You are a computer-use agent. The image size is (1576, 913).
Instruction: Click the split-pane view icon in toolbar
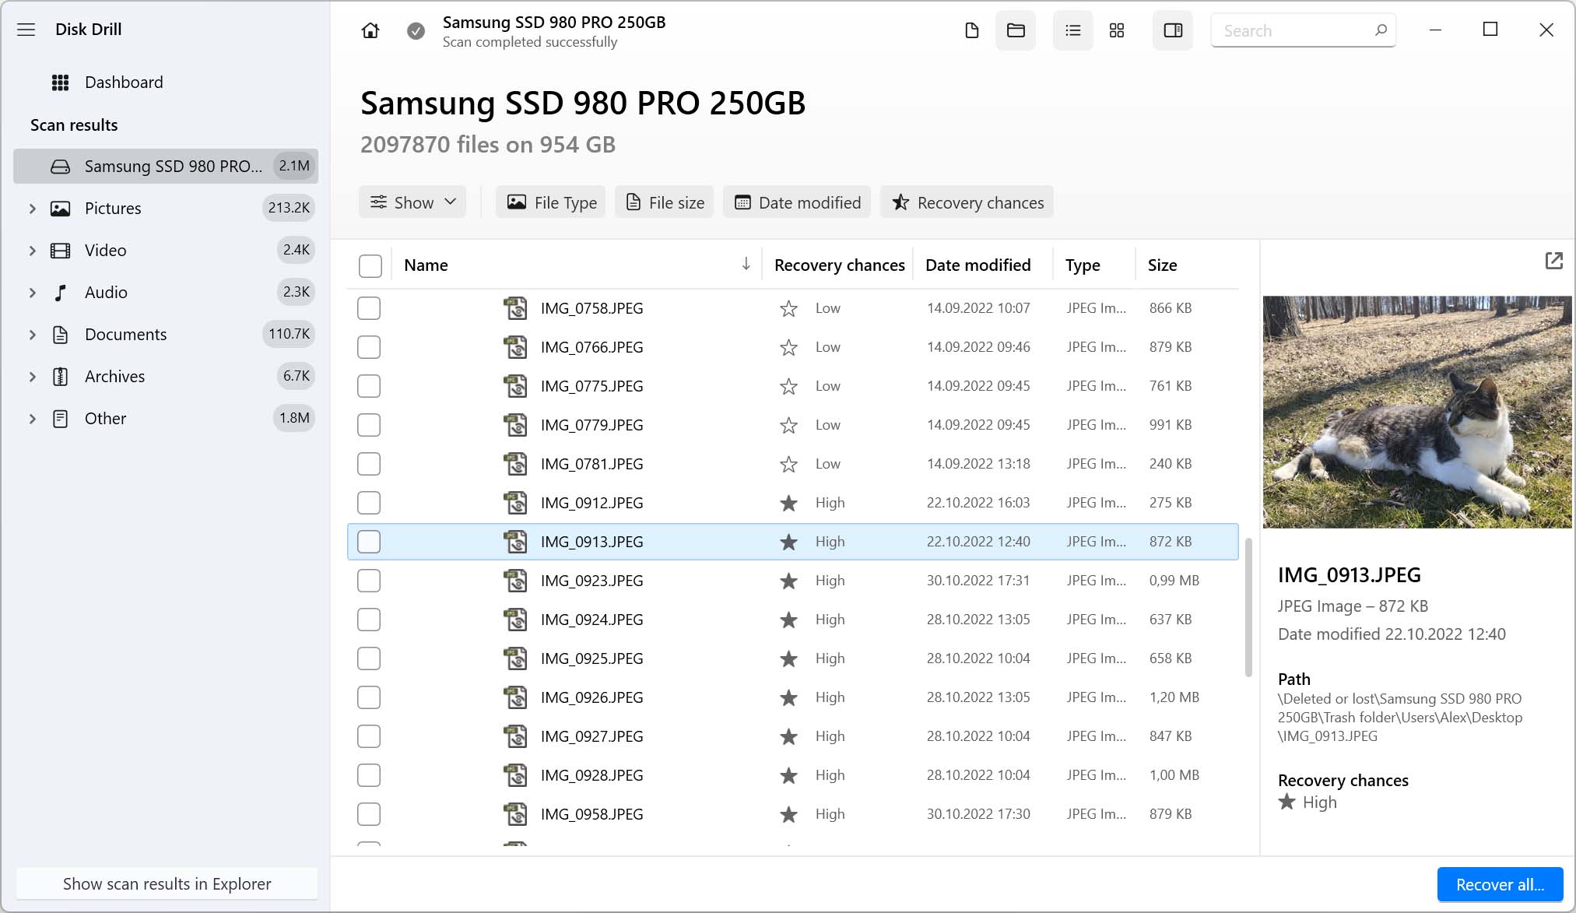pyautogui.click(x=1173, y=30)
